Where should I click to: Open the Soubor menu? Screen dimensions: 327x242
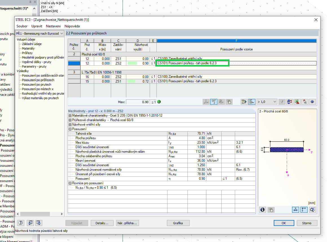coord(22,26)
